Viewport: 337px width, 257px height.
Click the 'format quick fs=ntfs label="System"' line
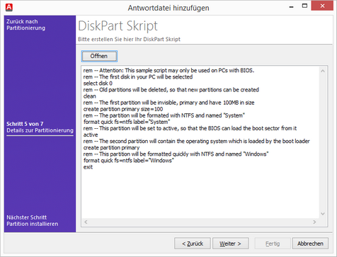point(127,122)
